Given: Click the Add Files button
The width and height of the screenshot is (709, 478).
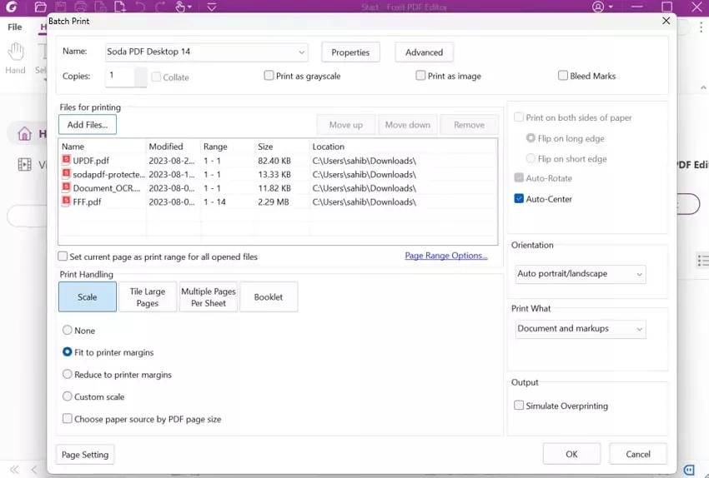Looking at the screenshot, I should 88,125.
